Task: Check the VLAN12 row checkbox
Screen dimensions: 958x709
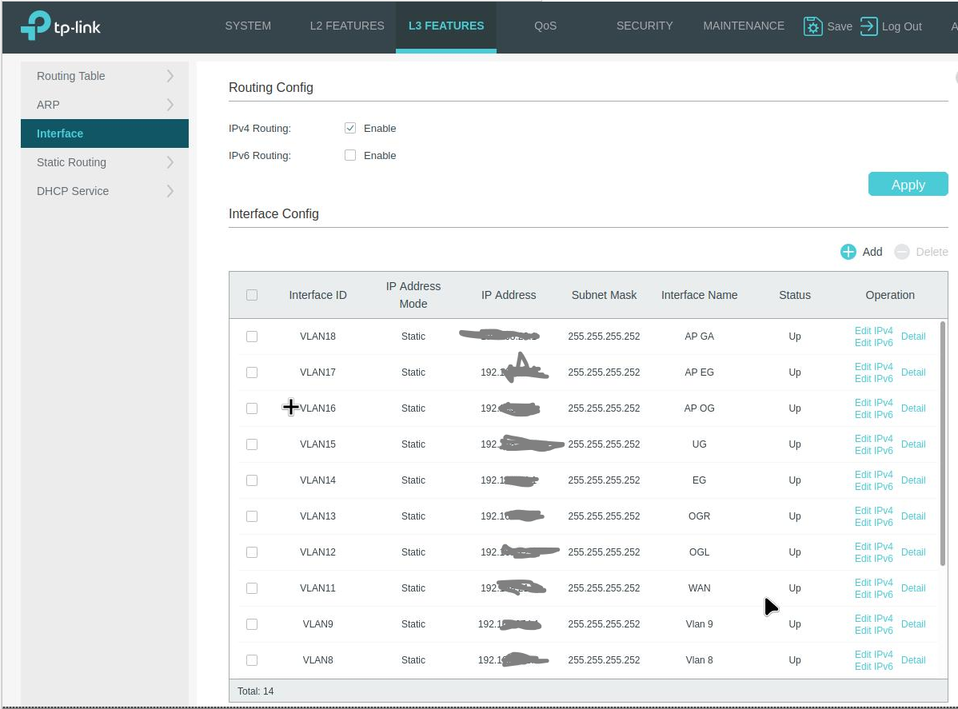Action: pyautogui.click(x=252, y=552)
